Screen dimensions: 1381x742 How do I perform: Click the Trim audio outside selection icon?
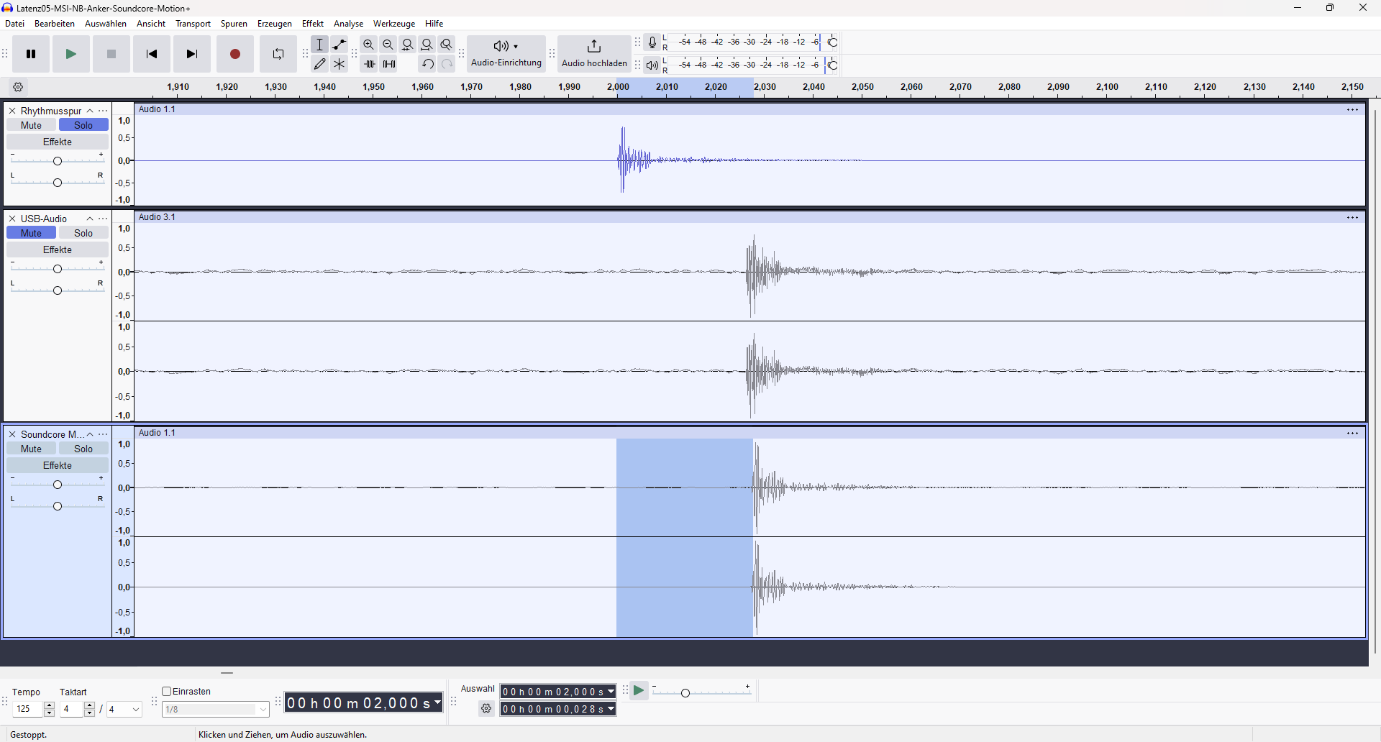[x=369, y=64]
